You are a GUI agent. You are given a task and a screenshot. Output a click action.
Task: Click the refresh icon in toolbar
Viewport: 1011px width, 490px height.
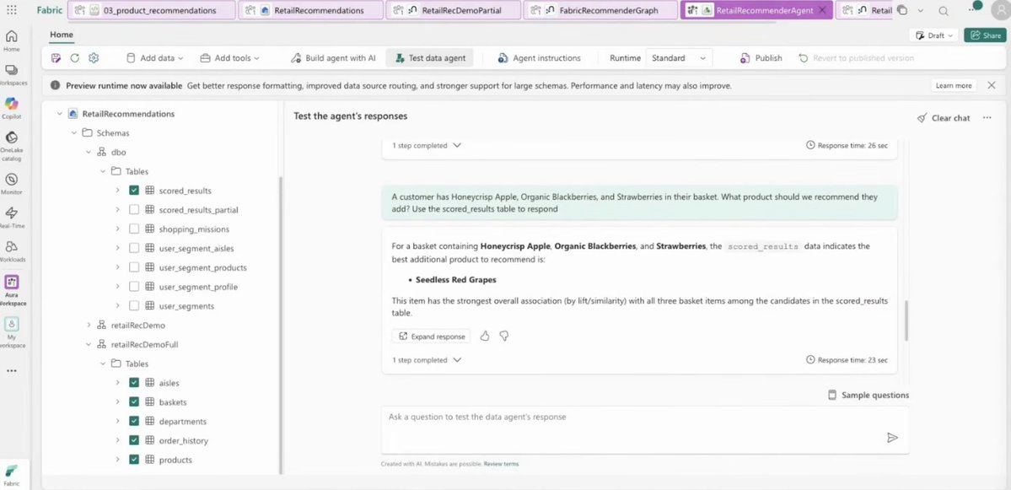(x=75, y=58)
